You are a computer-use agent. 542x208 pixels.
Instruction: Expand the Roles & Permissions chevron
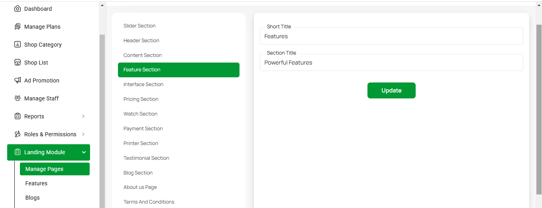pos(83,134)
